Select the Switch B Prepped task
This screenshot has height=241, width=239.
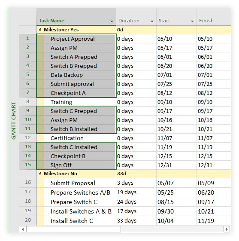76,66
